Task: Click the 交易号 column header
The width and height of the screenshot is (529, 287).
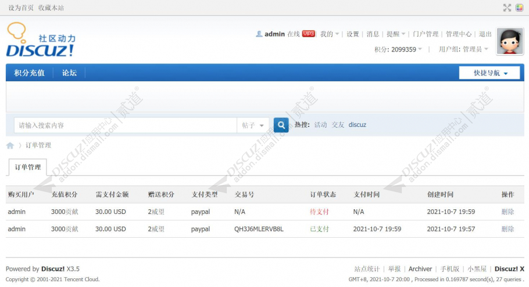Action: pos(244,194)
